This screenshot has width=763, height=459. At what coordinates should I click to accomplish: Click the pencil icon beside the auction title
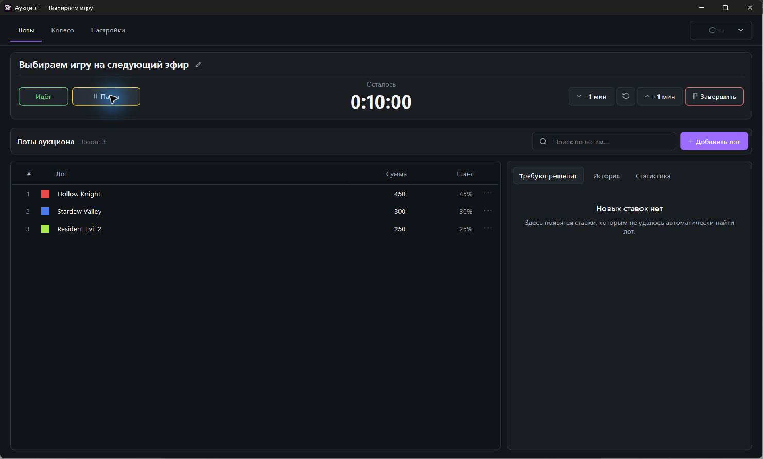[198, 65]
